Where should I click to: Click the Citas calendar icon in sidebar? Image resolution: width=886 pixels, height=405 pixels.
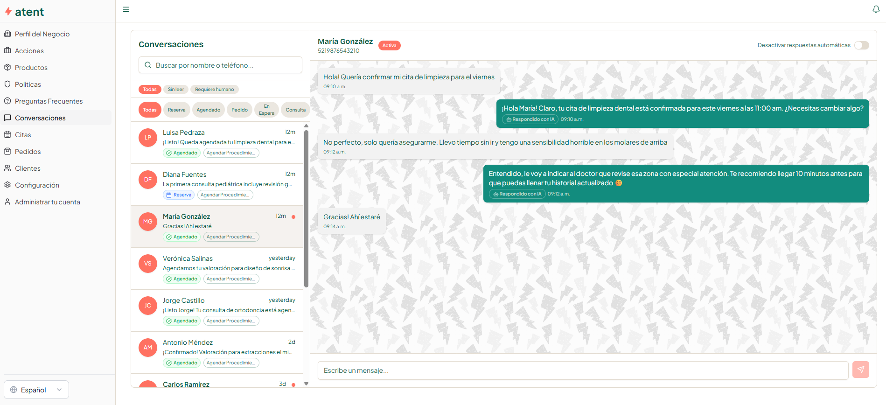[7, 134]
